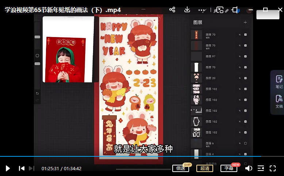Uncheck visibility checkbox for 图层 97
This screenshot has height=176, width=284.
click(x=245, y=56)
